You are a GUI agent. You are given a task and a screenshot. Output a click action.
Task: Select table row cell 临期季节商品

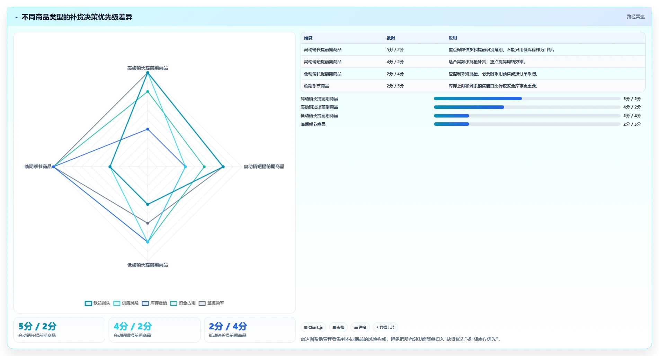[317, 86]
